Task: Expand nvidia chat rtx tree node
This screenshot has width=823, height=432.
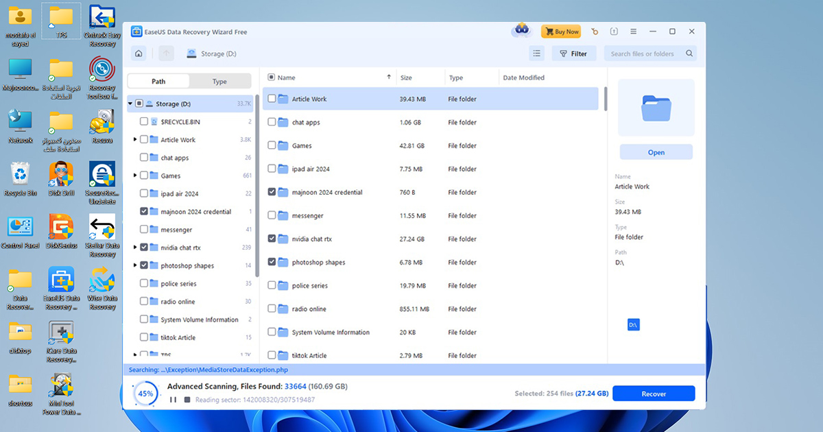Action: click(135, 248)
